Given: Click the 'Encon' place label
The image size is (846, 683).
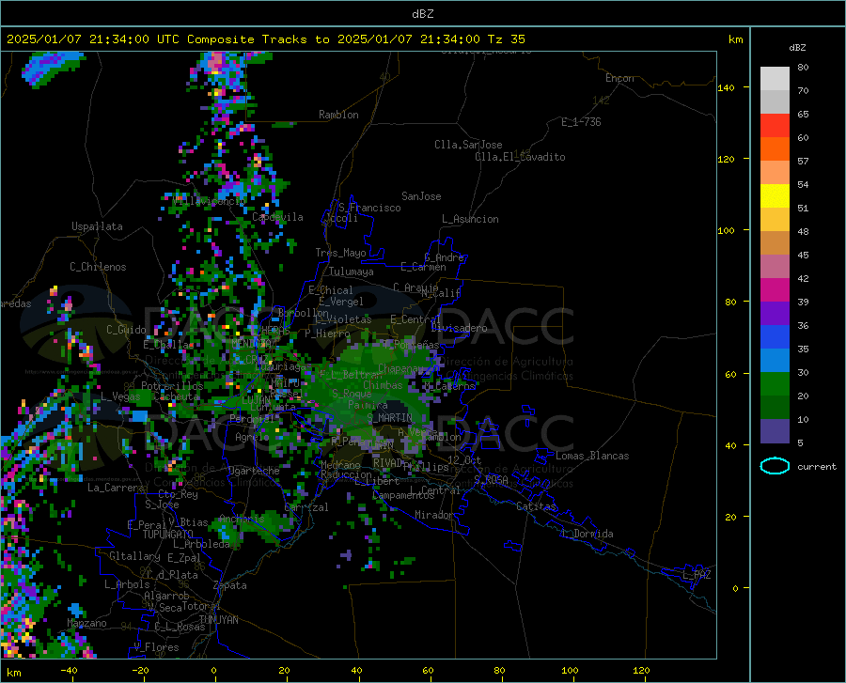Looking at the screenshot, I should [619, 78].
